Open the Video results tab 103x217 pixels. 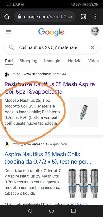coord(93,61)
